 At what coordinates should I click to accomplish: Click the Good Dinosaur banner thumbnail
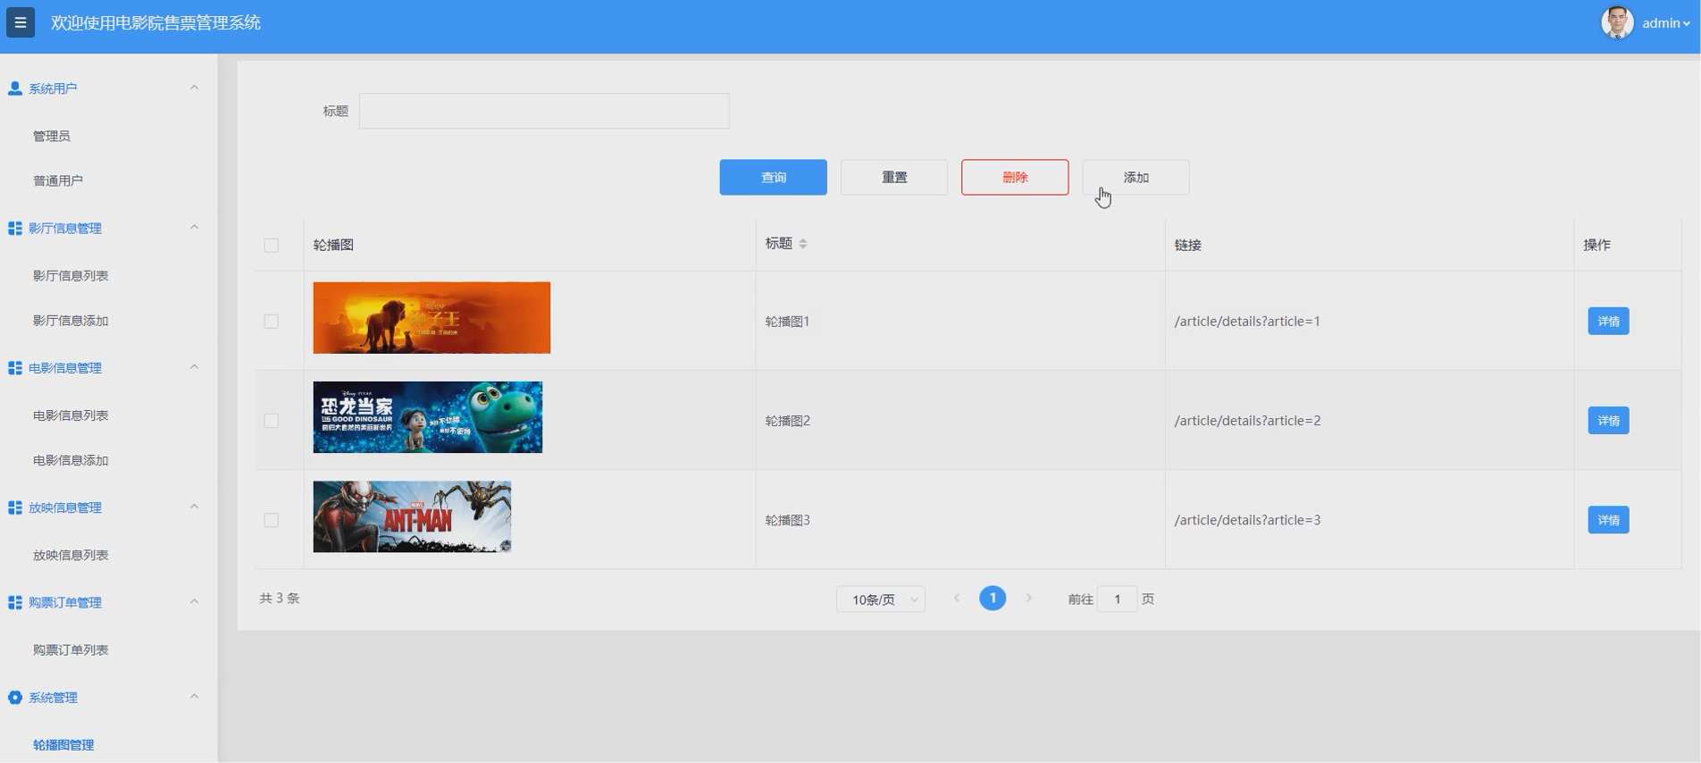428,417
